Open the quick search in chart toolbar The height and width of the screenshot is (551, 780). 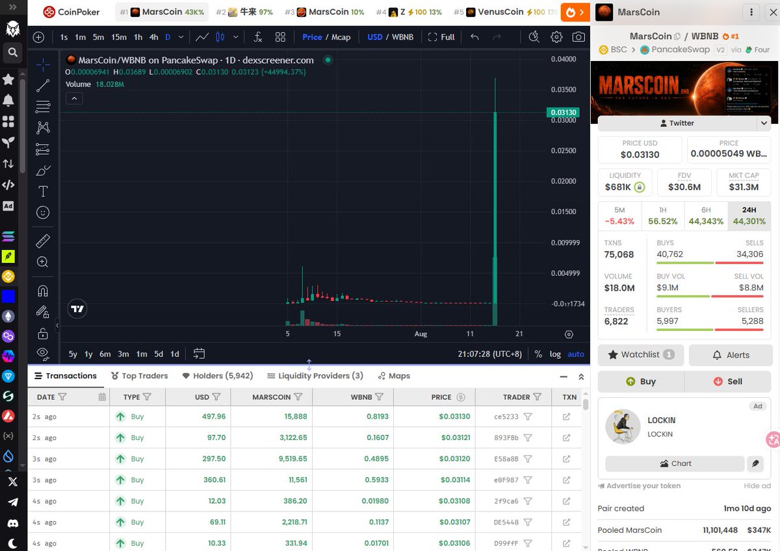(534, 37)
